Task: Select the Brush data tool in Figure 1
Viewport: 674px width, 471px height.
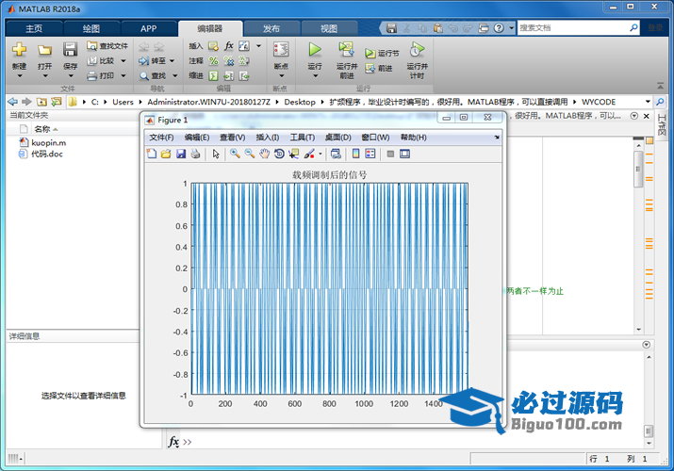Action: [309, 154]
